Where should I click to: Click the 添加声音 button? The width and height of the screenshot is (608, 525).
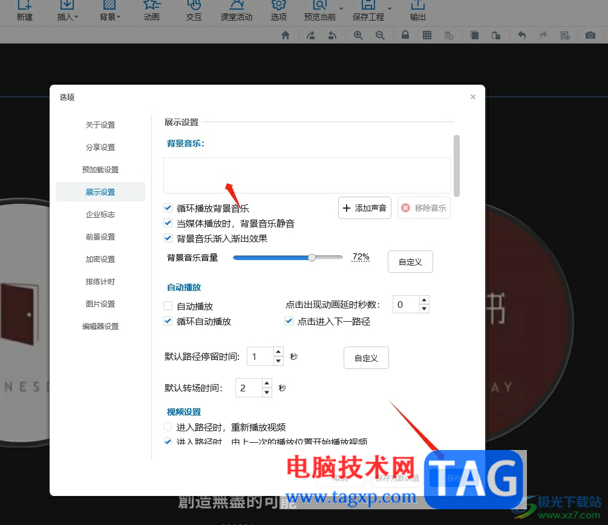click(365, 208)
